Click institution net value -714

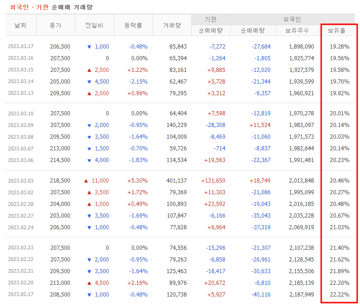point(219,148)
